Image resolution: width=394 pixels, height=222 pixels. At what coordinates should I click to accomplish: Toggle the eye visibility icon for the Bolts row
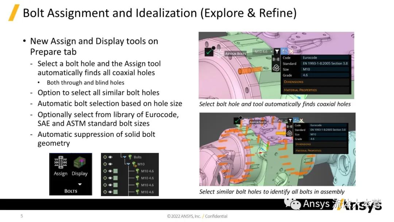(110, 157)
